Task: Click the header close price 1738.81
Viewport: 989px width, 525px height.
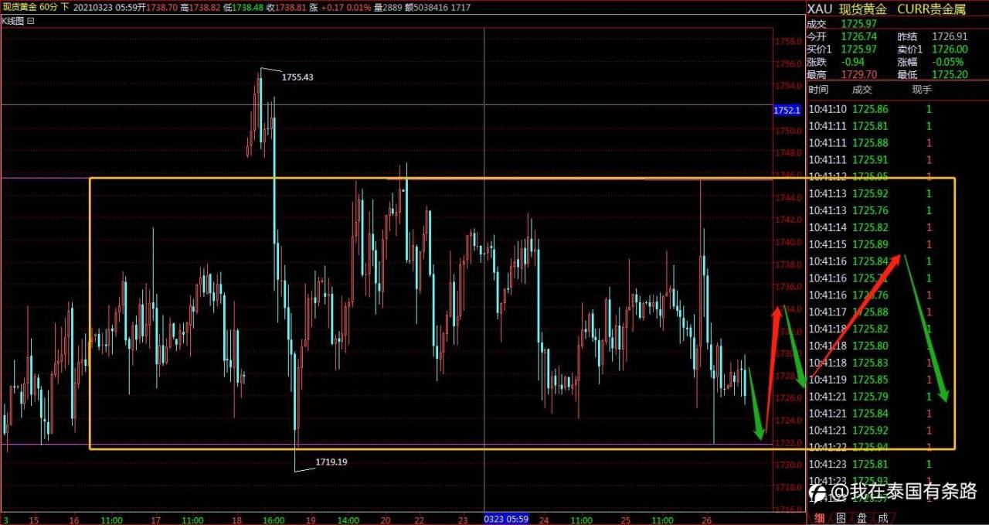Action: point(290,7)
